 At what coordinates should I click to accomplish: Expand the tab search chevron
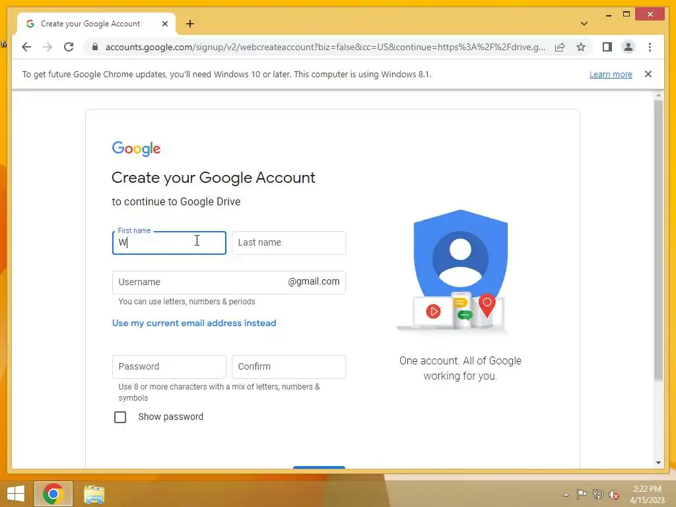[584, 24]
